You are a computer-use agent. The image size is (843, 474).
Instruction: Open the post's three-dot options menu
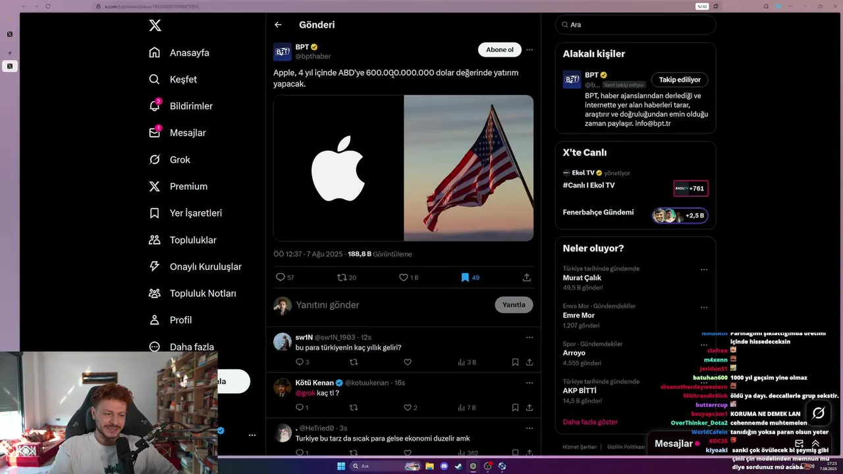[530, 50]
